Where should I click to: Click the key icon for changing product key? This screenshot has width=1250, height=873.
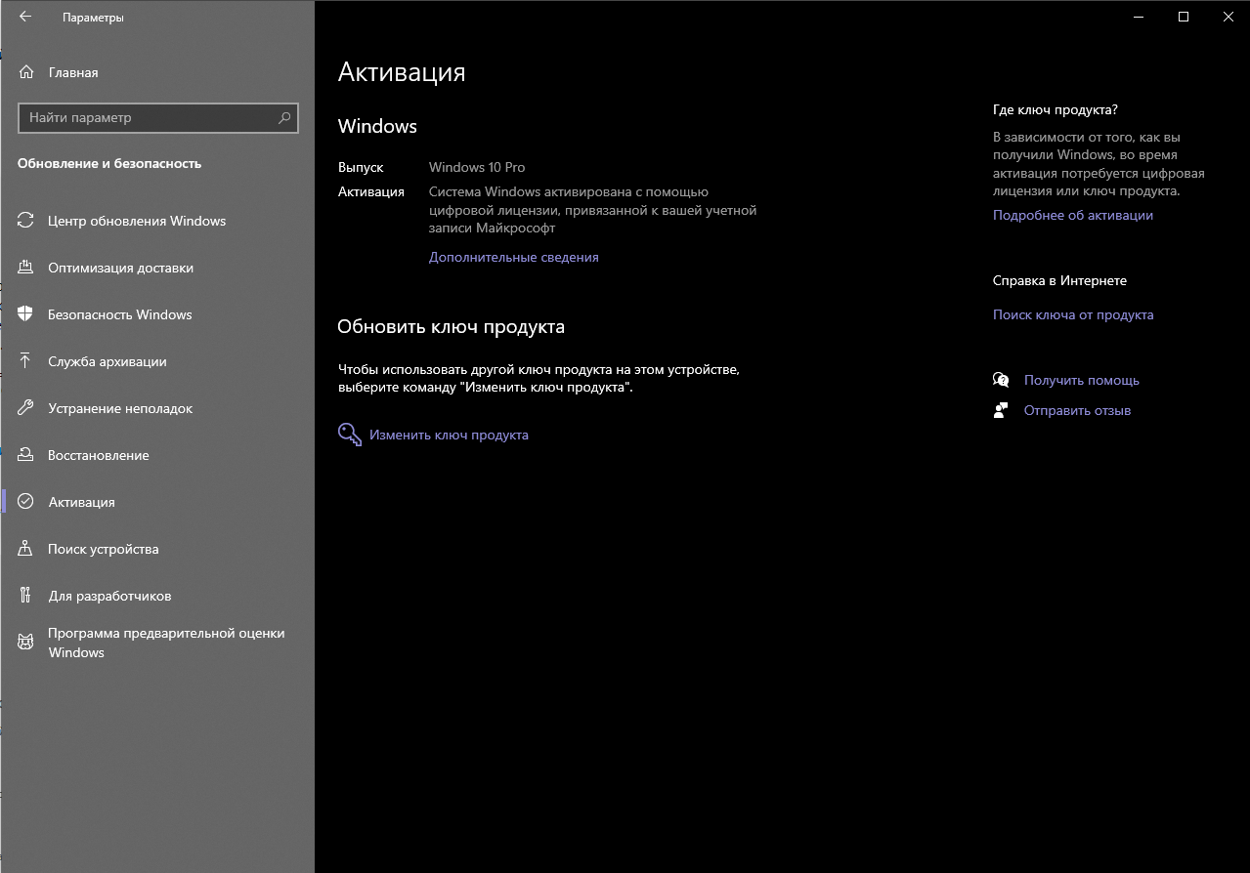coord(350,435)
